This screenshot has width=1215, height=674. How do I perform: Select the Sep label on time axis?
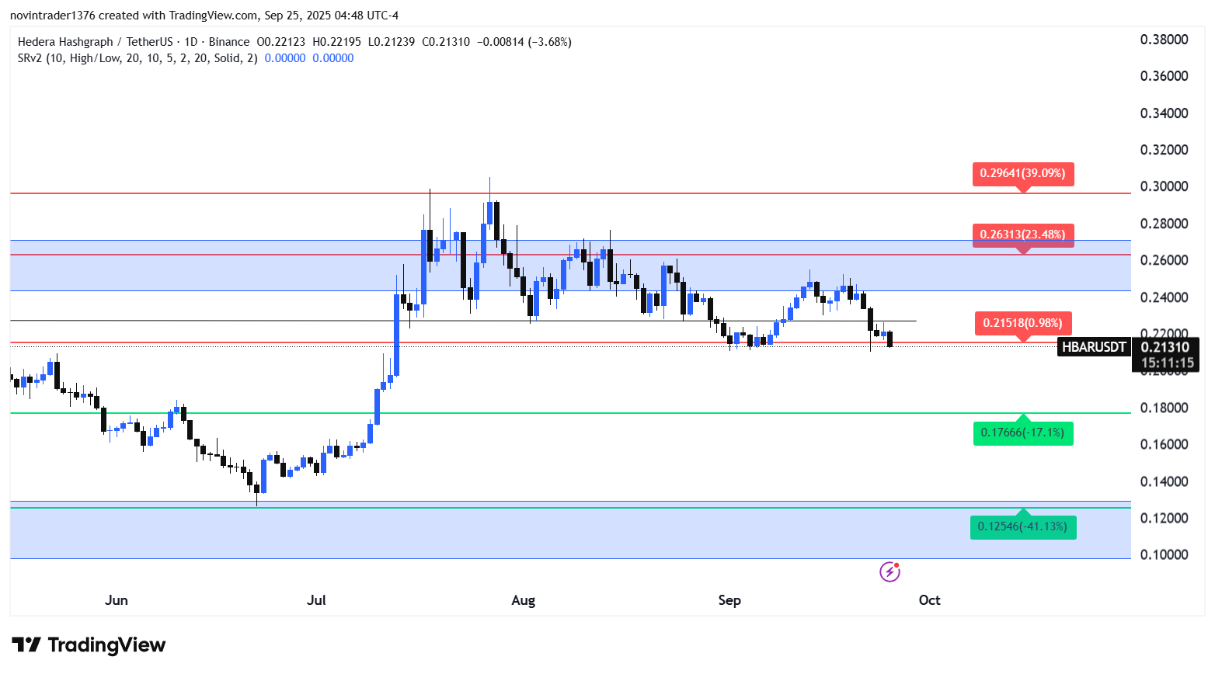click(x=729, y=600)
